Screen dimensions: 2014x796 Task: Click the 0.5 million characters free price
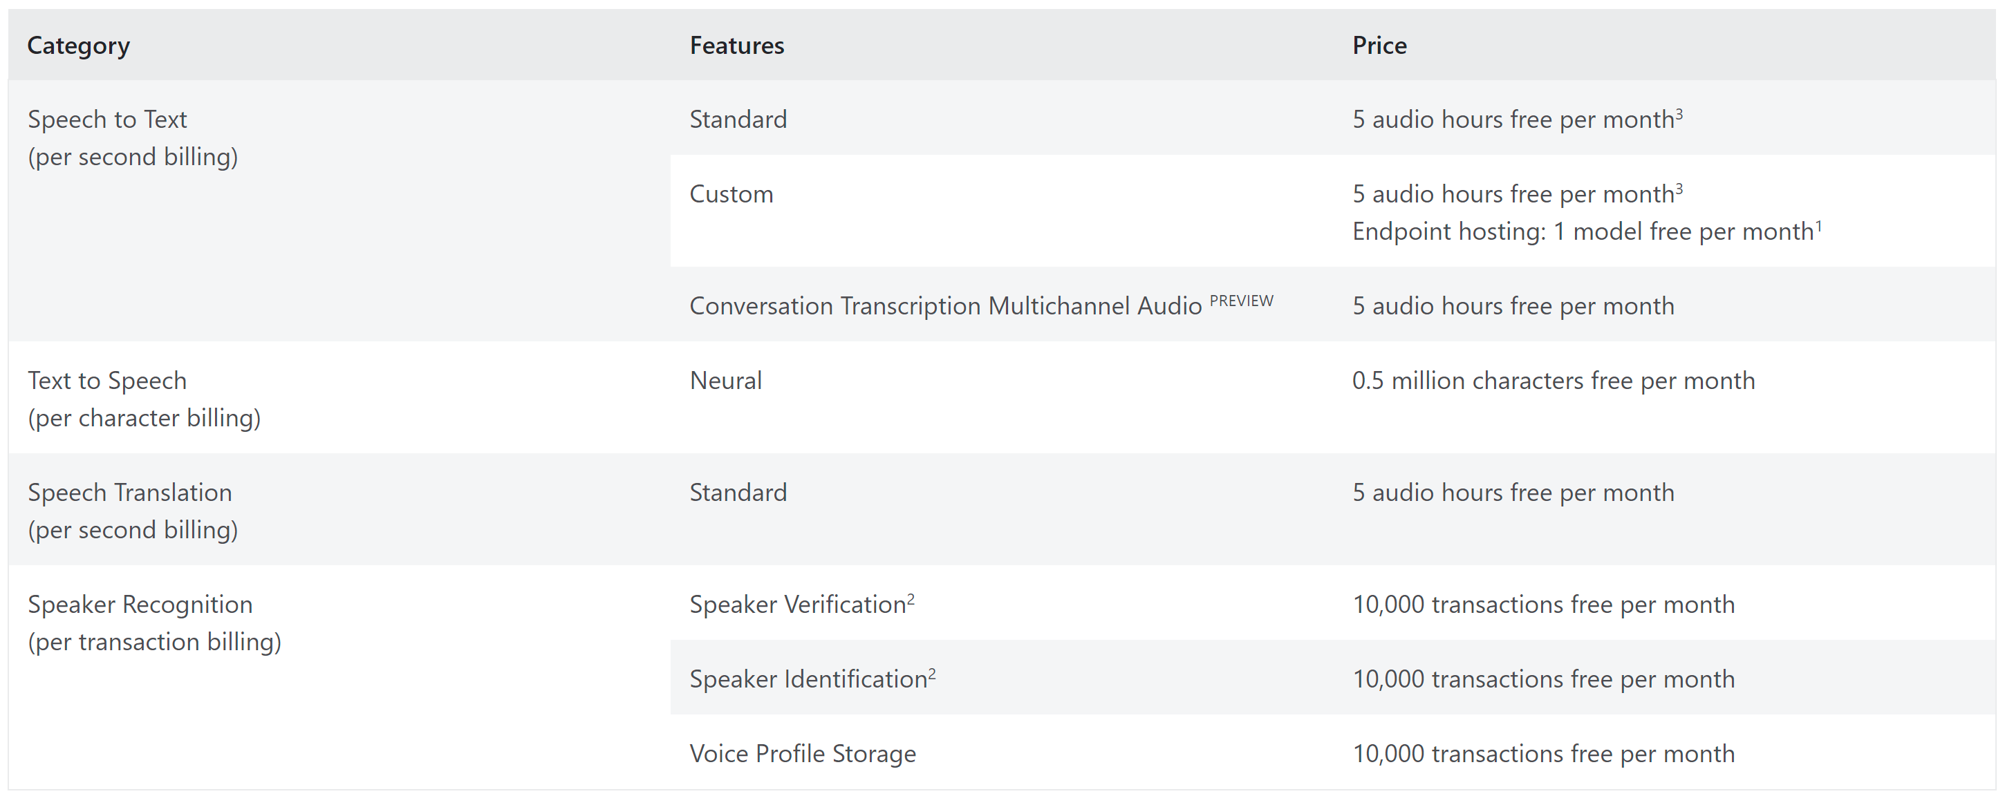pyautogui.click(x=1554, y=381)
